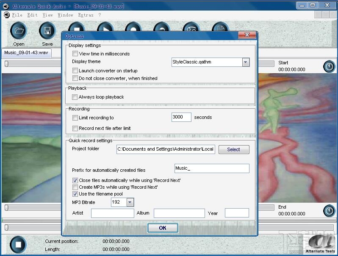Image resolution: width=338 pixels, height=256 pixels.
Task: Open the ? help menu
Action: pyautogui.click(x=100, y=15)
